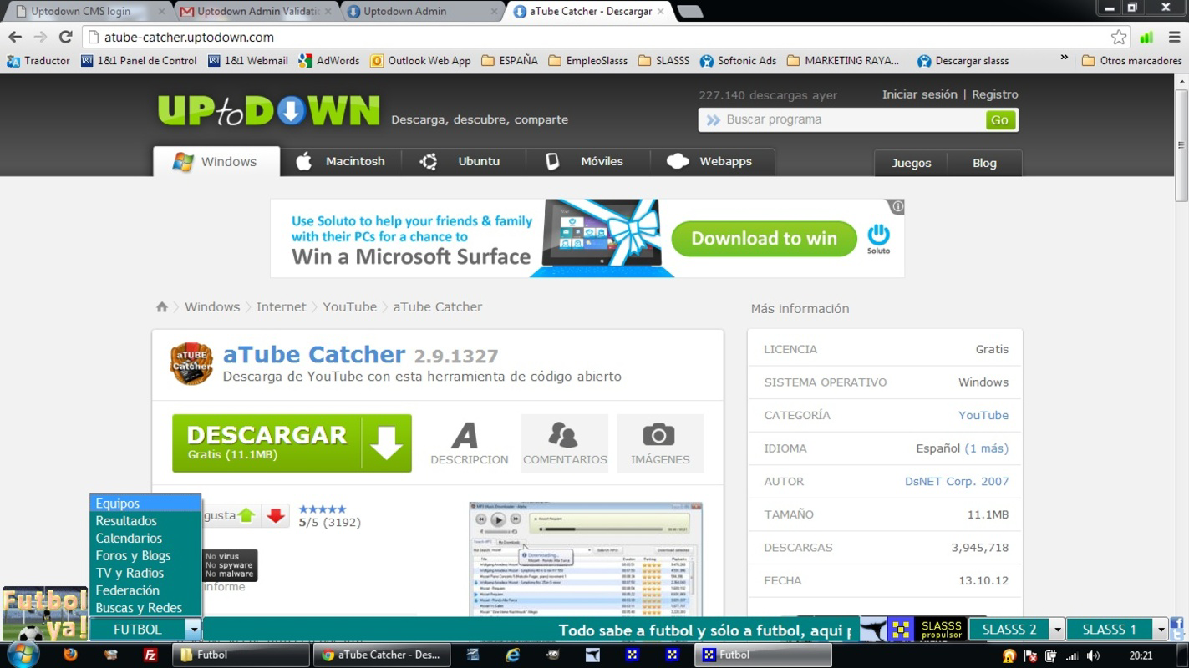The width and height of the screenshot is (1189, 668).
Task: Expand the bookmarks overflow chevron
Action: coord(1064,58)
